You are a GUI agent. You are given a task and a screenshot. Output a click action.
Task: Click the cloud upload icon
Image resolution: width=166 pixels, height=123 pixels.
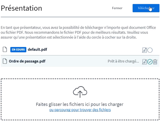pos(80,92)
